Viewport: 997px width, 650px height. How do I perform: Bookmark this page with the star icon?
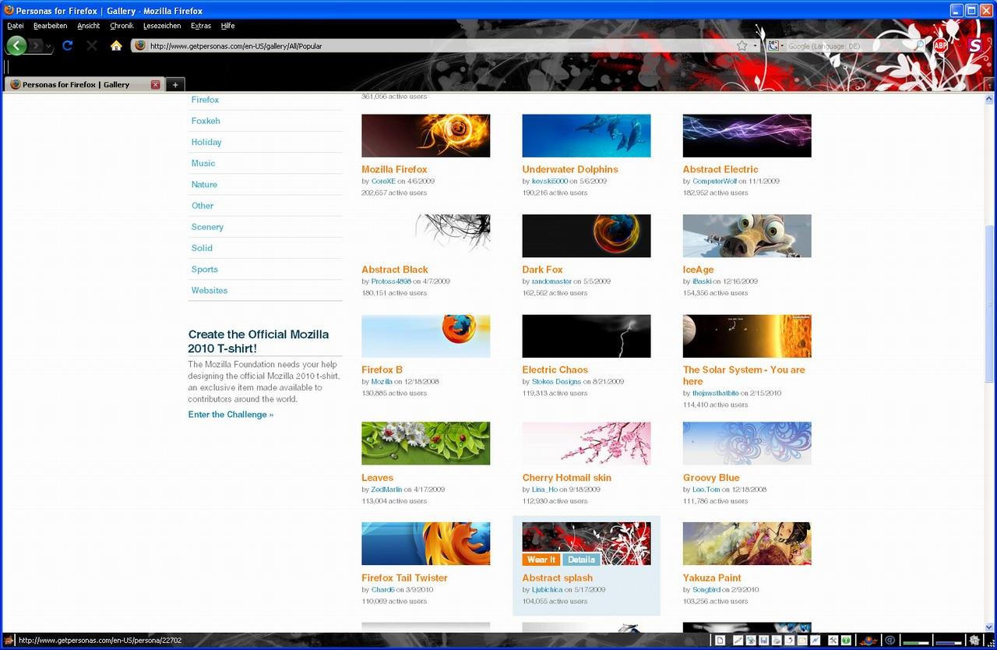pos(742,46)
